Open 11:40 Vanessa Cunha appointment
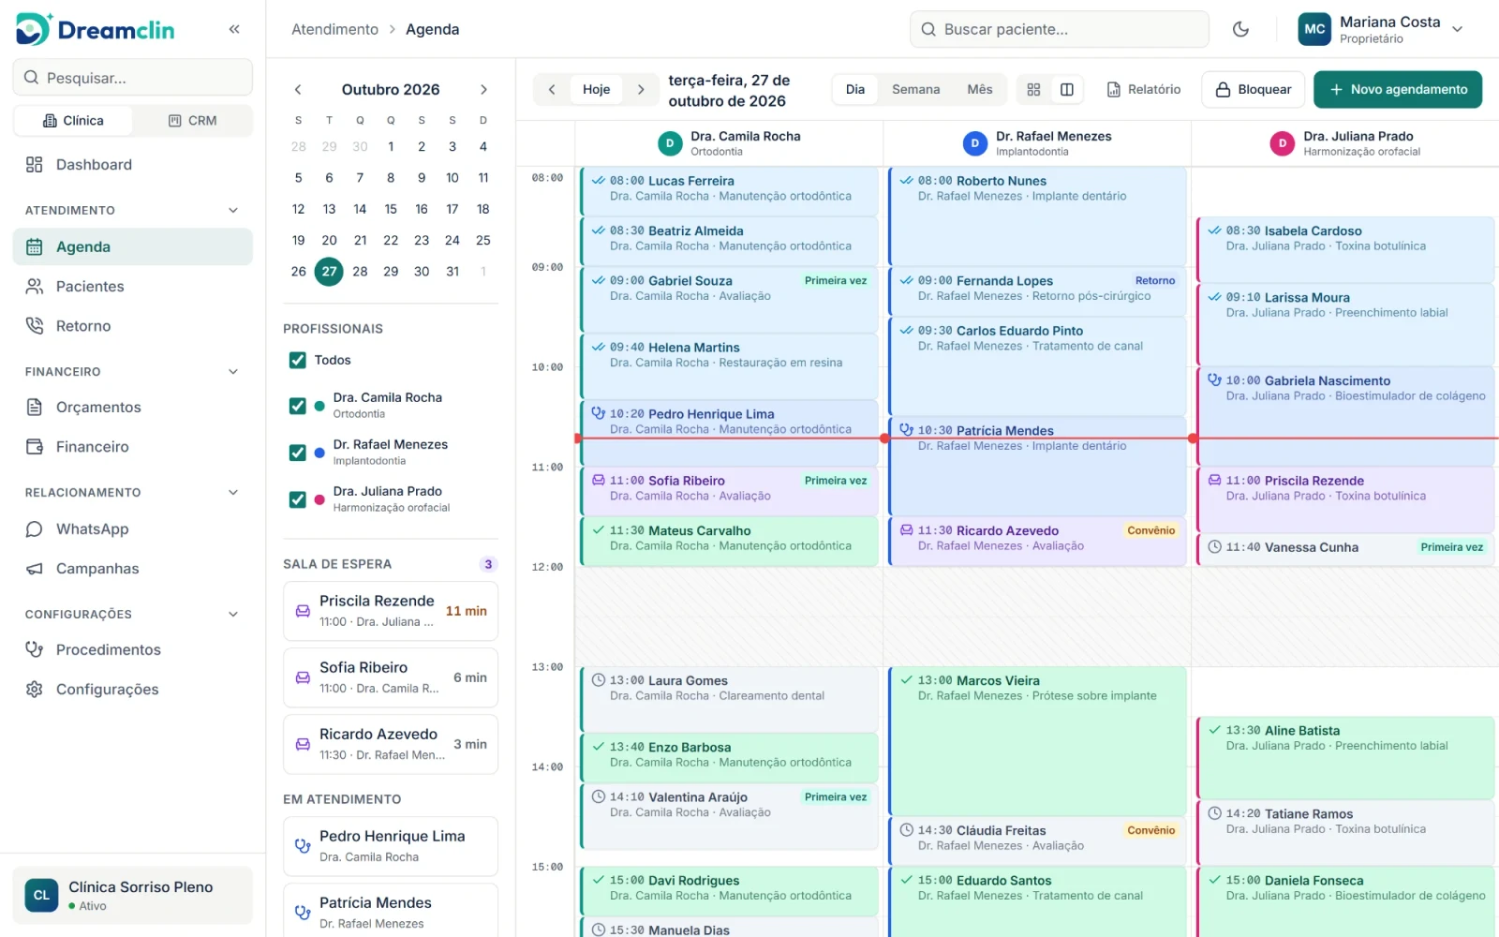This screenshot has height=937, width=1499. coord(1345,548)
